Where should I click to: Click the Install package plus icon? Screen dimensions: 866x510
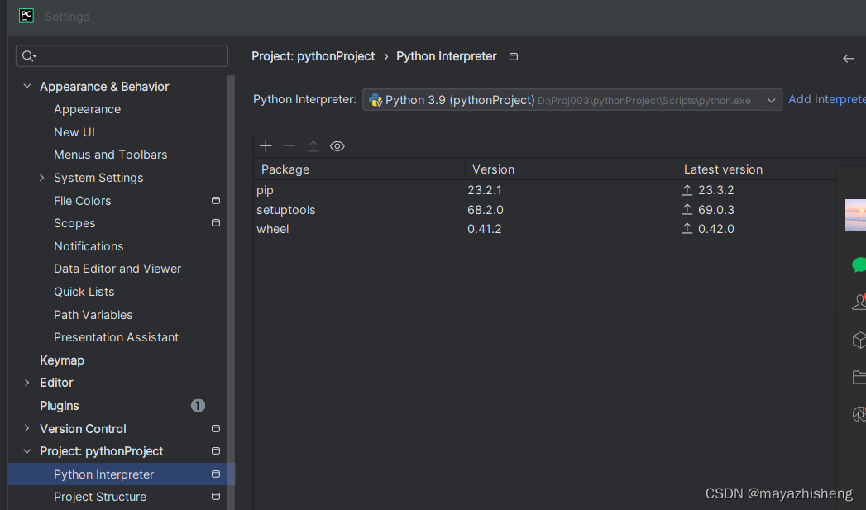click(266, 145)
